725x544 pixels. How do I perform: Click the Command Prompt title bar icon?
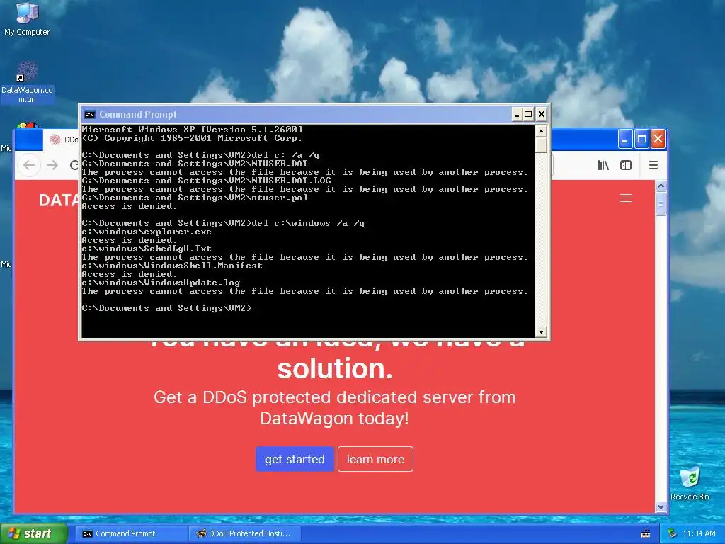89,114
